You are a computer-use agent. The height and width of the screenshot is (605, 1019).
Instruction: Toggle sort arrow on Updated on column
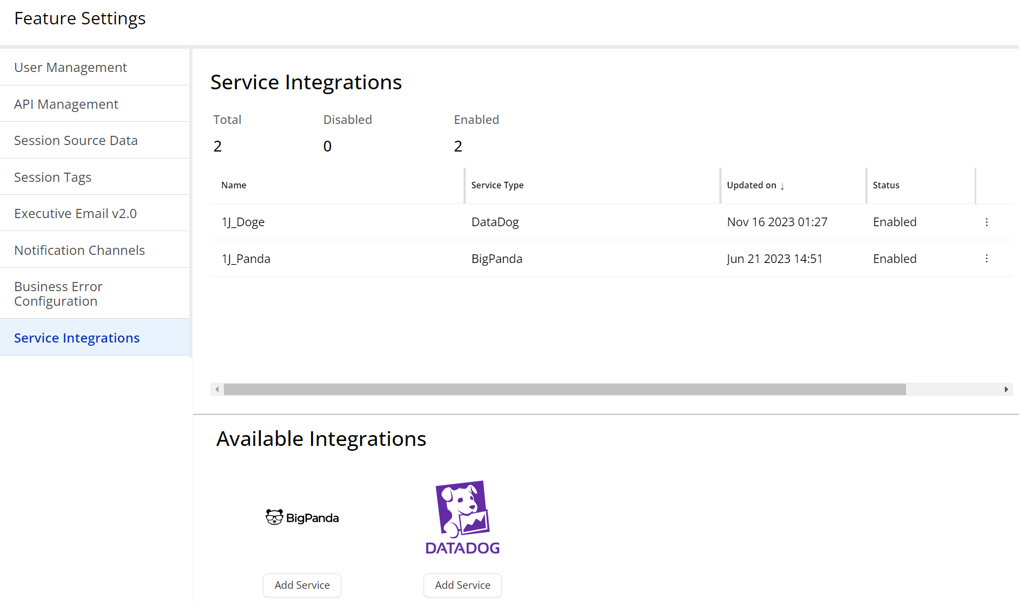782,186
